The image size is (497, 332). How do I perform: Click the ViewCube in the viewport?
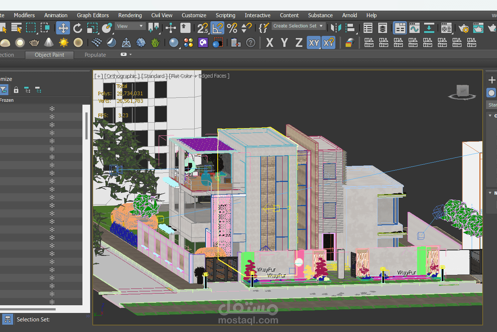point(462,92)
